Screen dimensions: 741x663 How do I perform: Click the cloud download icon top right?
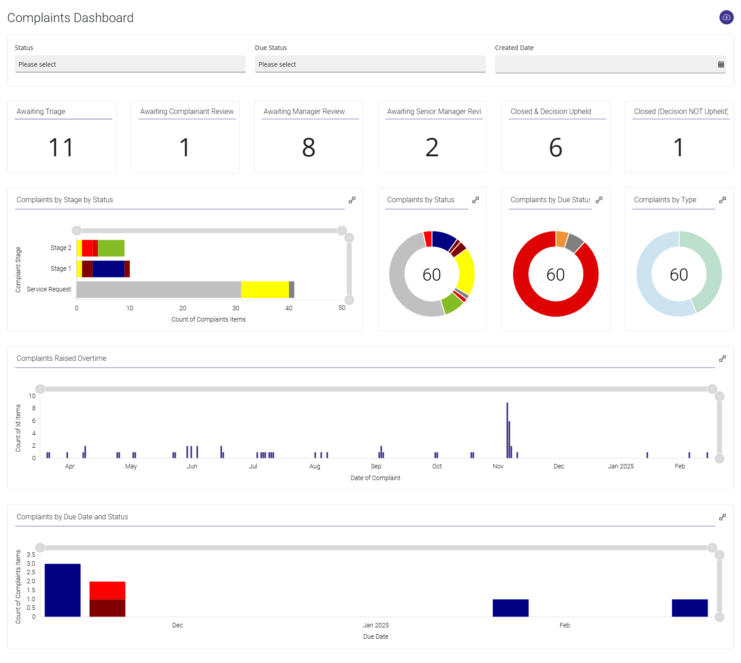pos(727,17)
